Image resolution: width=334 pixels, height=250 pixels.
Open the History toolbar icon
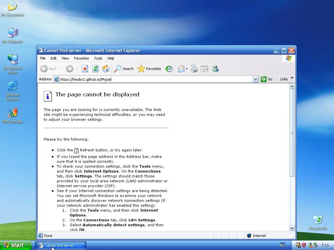click(169, 69)
